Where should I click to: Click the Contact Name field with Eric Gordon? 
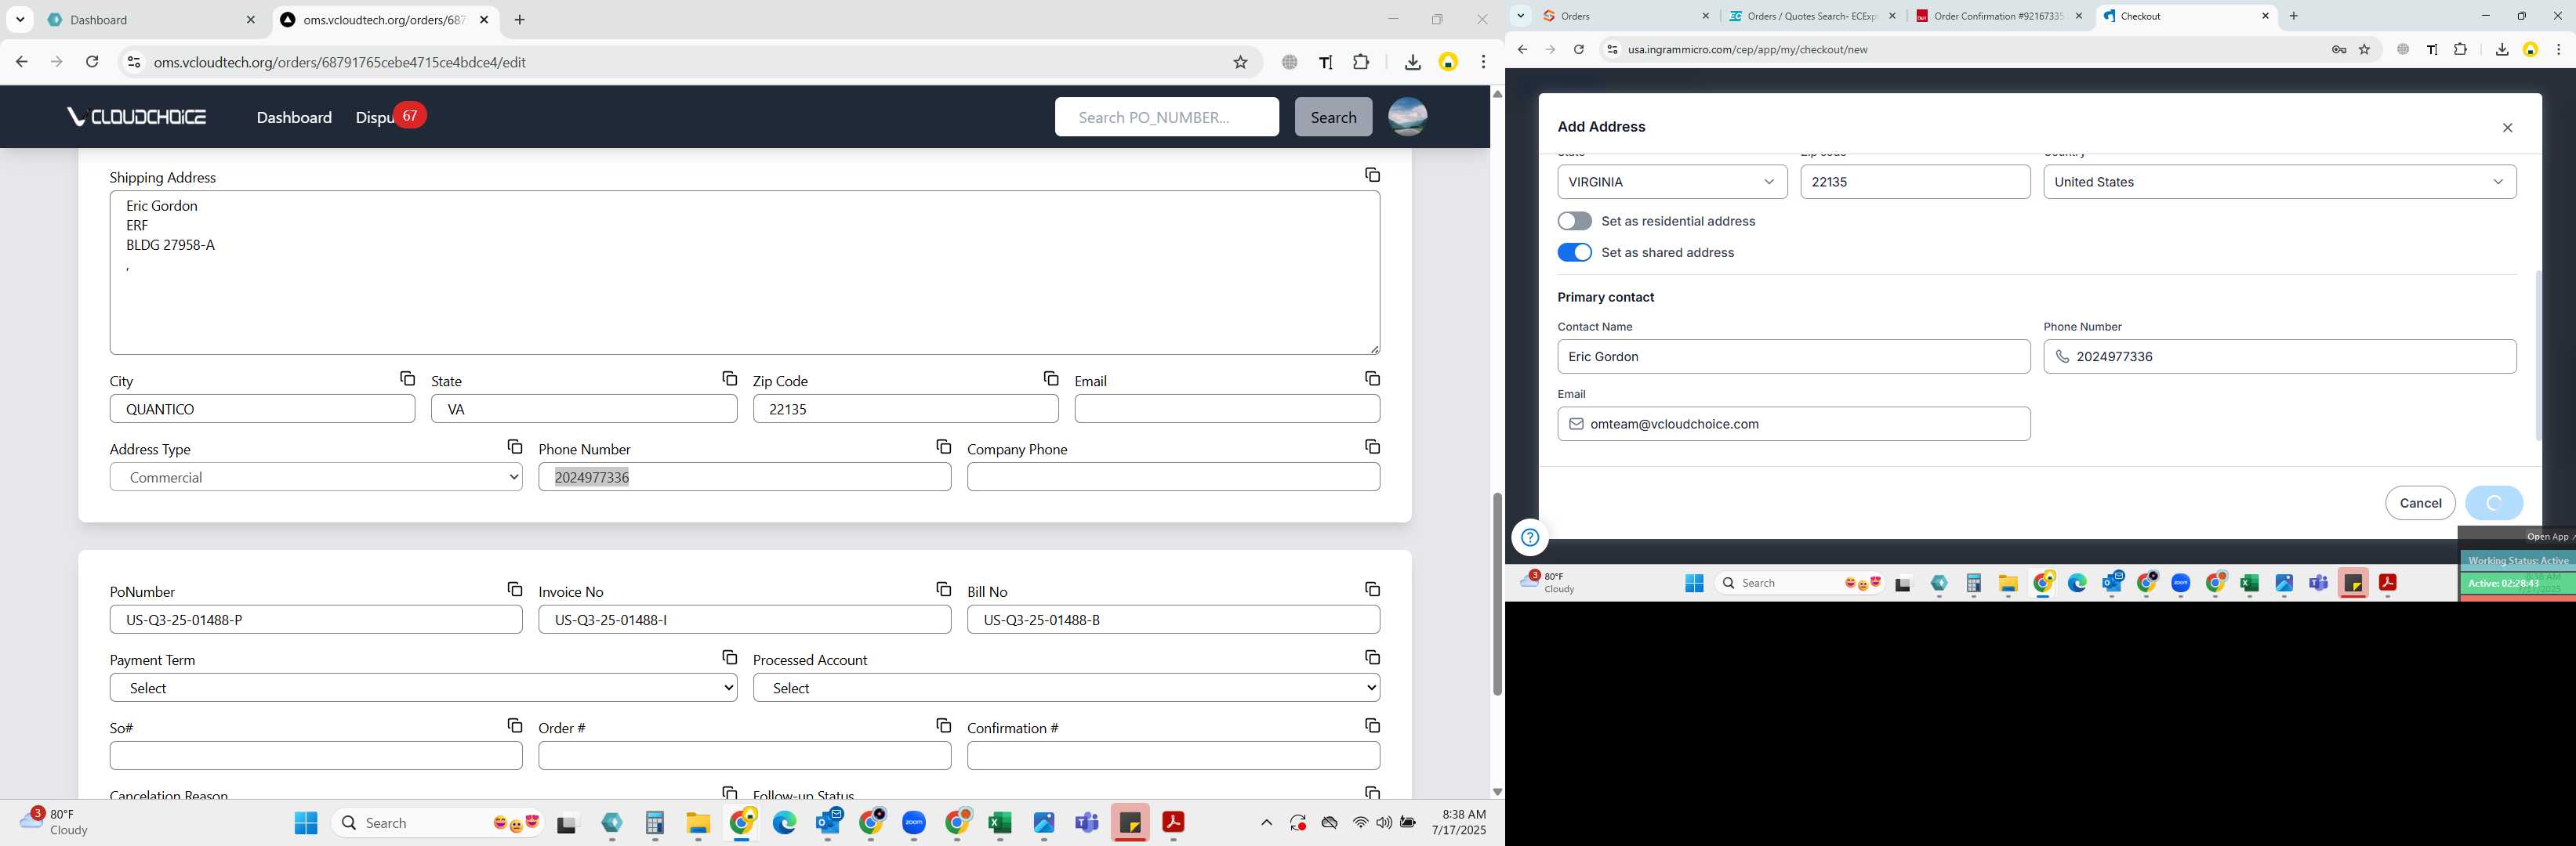(x=1793, y=356)
